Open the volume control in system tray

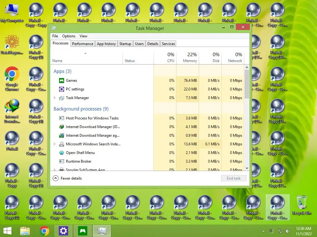[x=288, y=231]
